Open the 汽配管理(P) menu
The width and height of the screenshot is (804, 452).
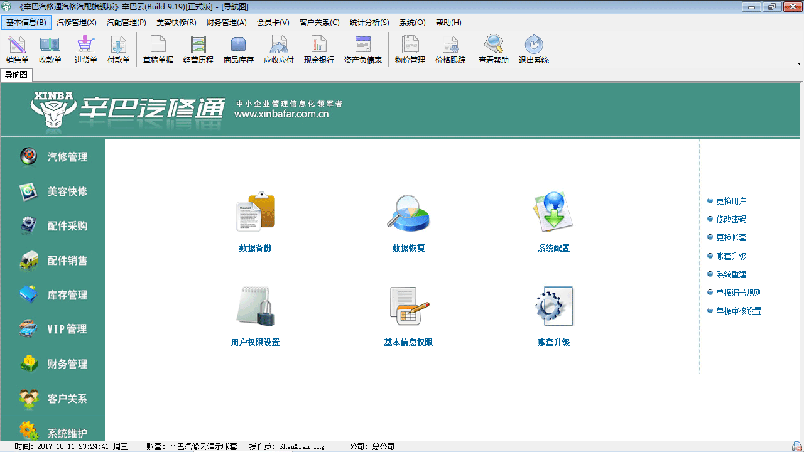coord(126,23)
